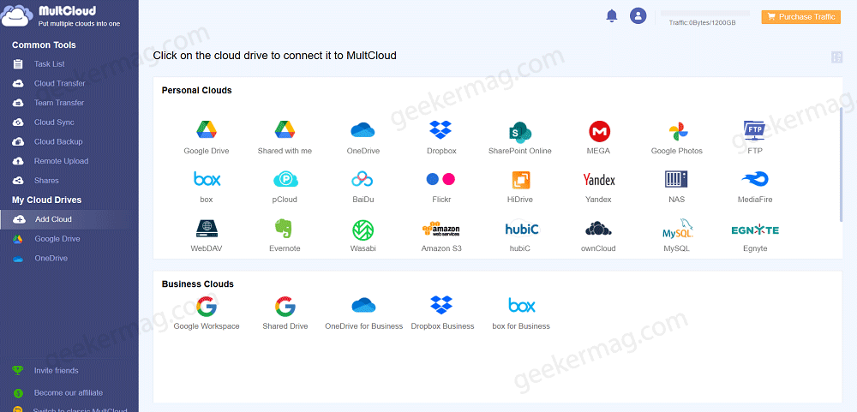857x412 pixels.
Task: Connect the personal box cloud
Action: [207, 179]
